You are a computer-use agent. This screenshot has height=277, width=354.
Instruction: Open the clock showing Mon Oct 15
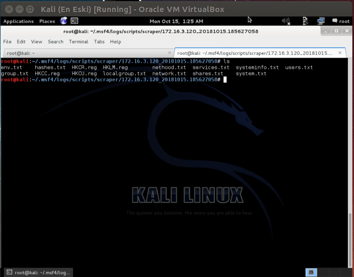pos(176,21)
